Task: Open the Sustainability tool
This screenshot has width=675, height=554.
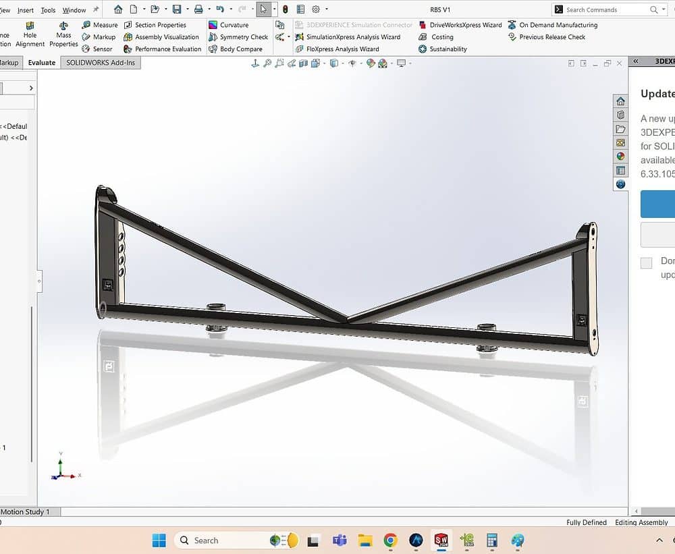Action: (x=443, y=49)
